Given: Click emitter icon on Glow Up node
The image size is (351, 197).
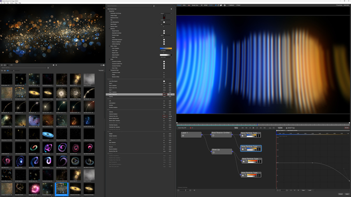Looking at the screenshot, I should coord(214,152).
